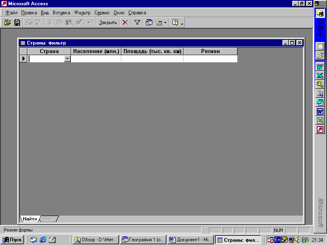Image resolution: width=327 pixels, height=245 pixels.
Task: Open the Правка menu
Action: [x=29, y=13]
